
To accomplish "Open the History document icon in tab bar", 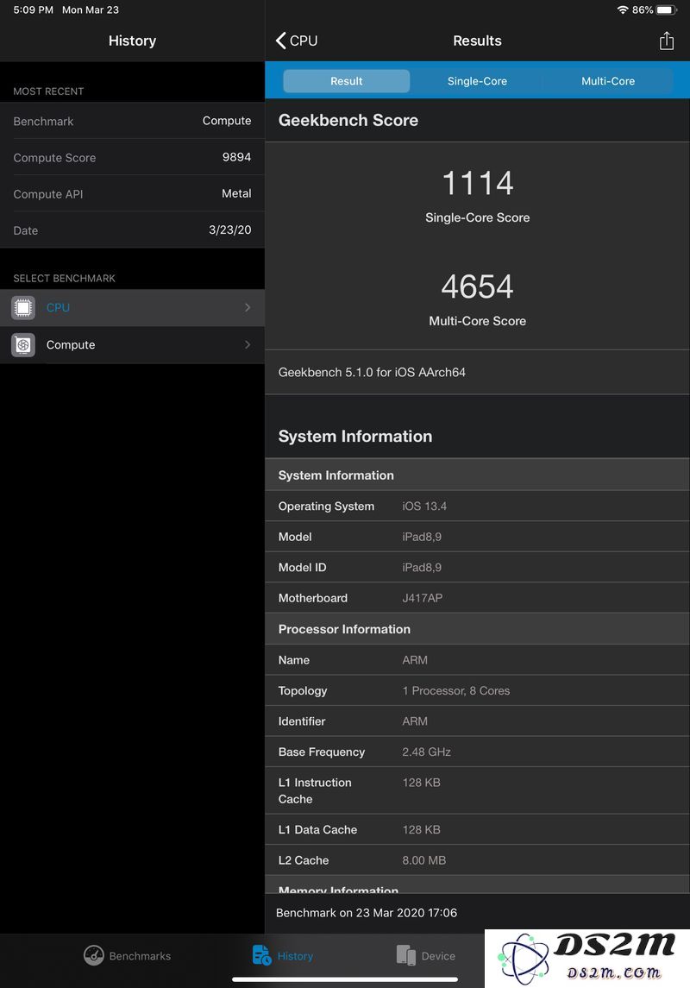I will click(261, 955).
